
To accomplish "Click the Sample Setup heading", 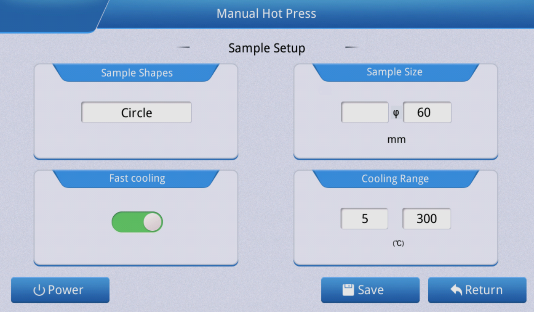I will 267,48.
